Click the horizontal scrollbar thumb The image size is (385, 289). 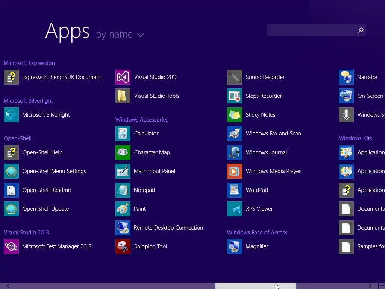(x=255, y=286)
